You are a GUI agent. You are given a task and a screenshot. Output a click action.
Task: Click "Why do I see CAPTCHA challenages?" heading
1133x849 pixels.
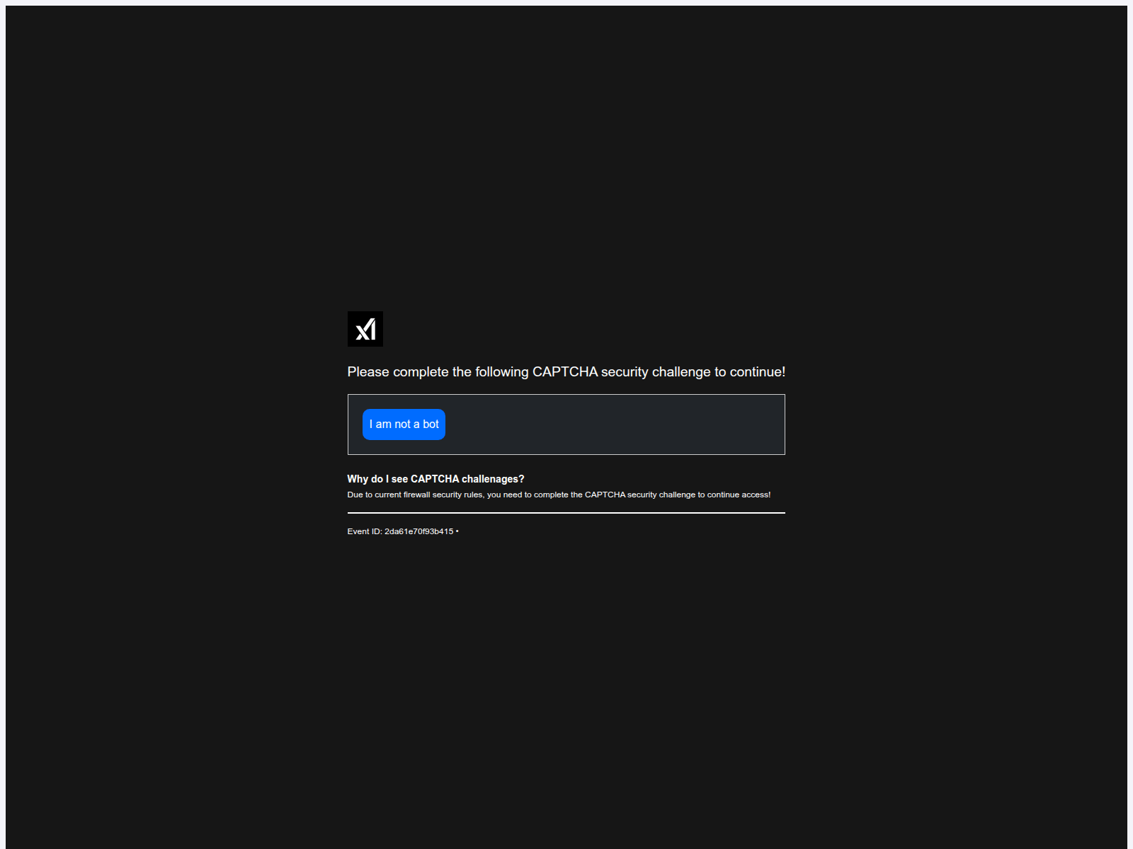coord(435,479)
